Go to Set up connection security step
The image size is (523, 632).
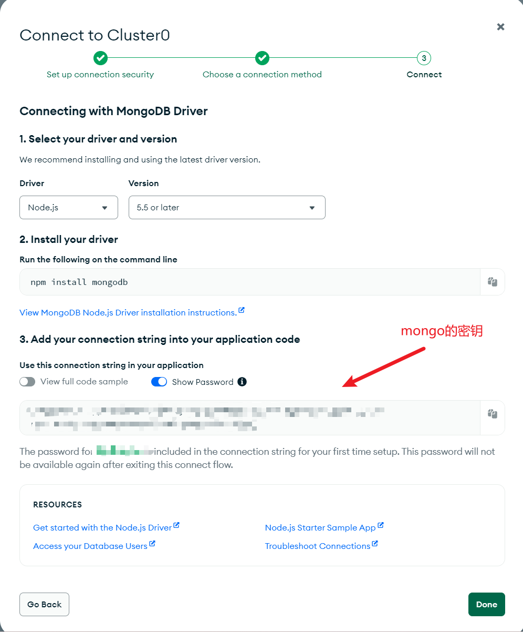coord(100,75)
